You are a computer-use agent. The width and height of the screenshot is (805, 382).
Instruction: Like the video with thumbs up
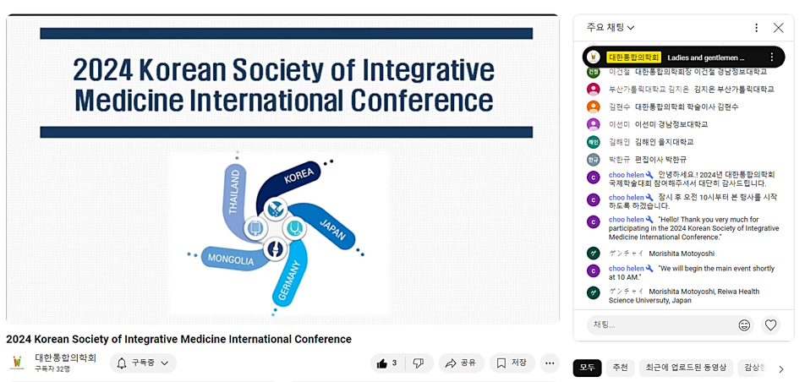(387, 363)
